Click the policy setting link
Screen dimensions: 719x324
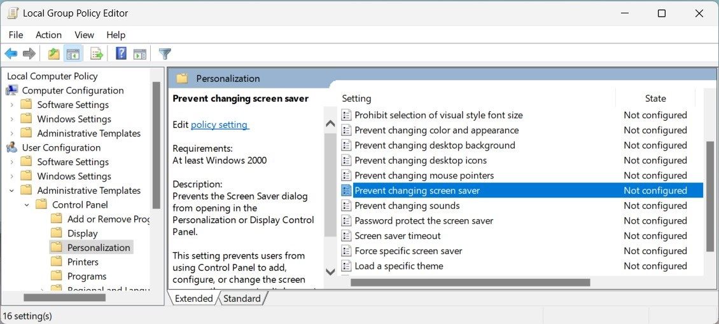point(220,125)
